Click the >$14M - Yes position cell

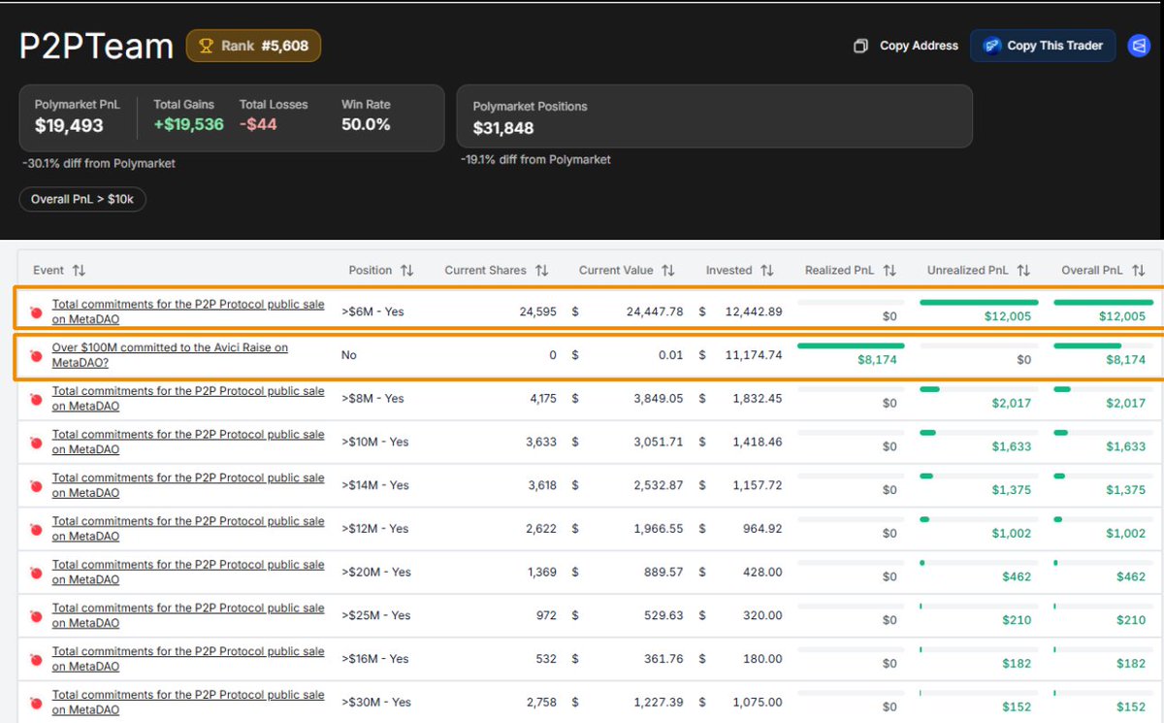(x=375, y=485)
